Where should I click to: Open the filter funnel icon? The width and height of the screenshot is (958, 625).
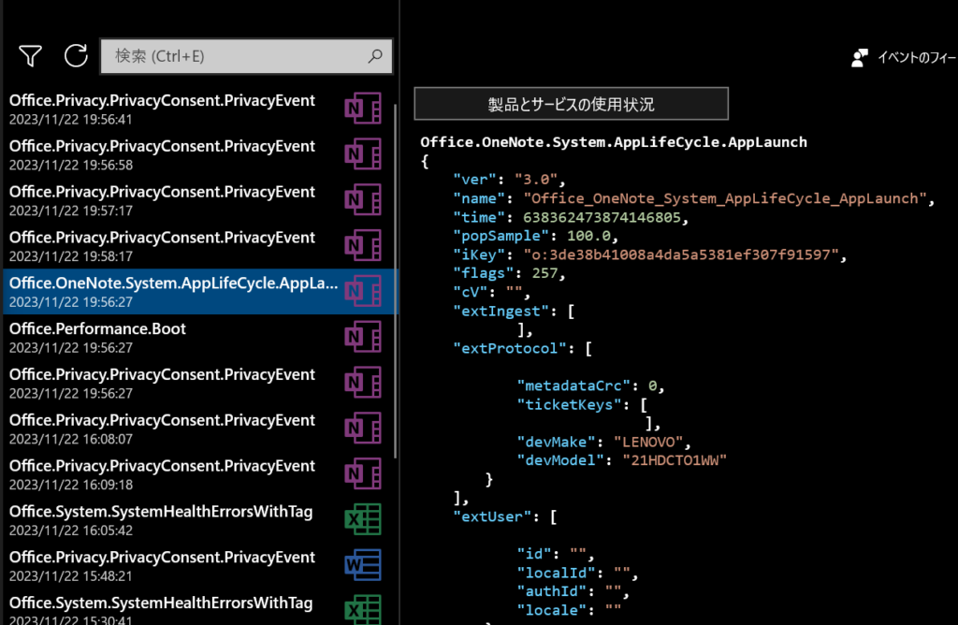coord(30,56)
